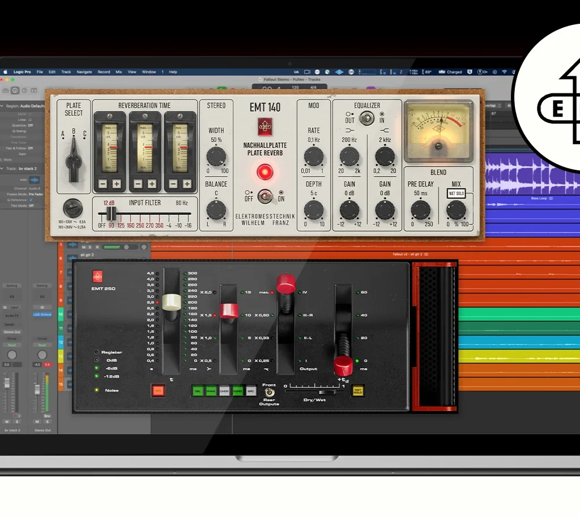The width and height of the screenshot is (580, 518).
Task: Turn the Plate Select rotary switch
Action: [74, 160]
